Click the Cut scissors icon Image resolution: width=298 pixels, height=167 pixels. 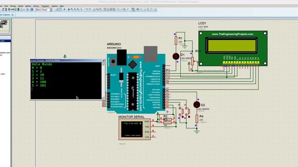pyautogui.click(x=94, y=9)
